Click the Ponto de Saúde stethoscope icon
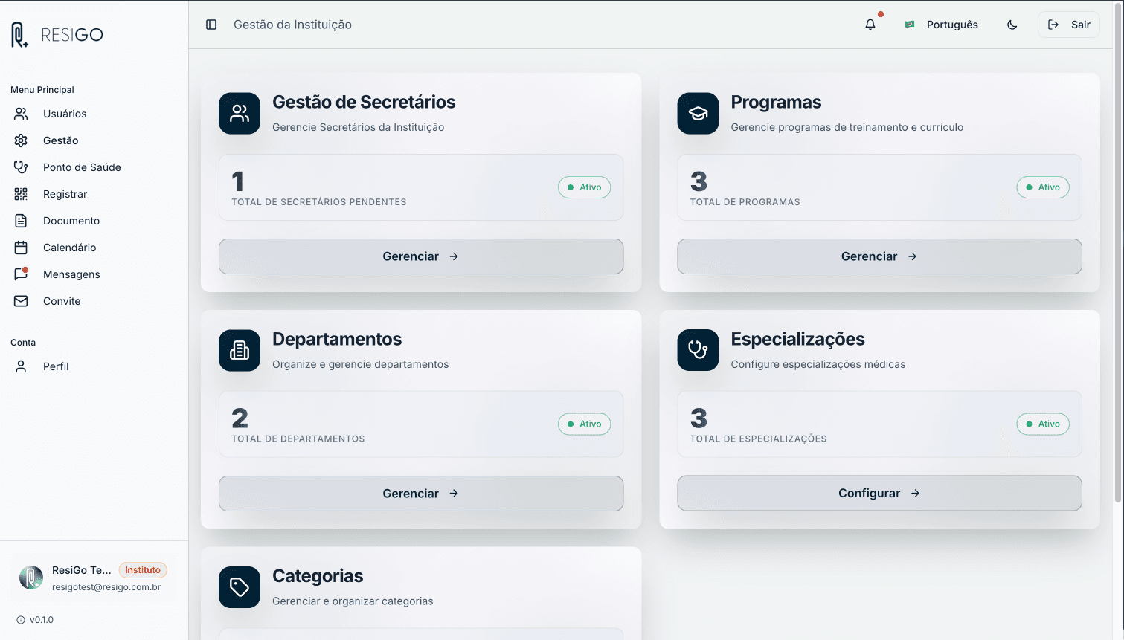 point(21,167)
